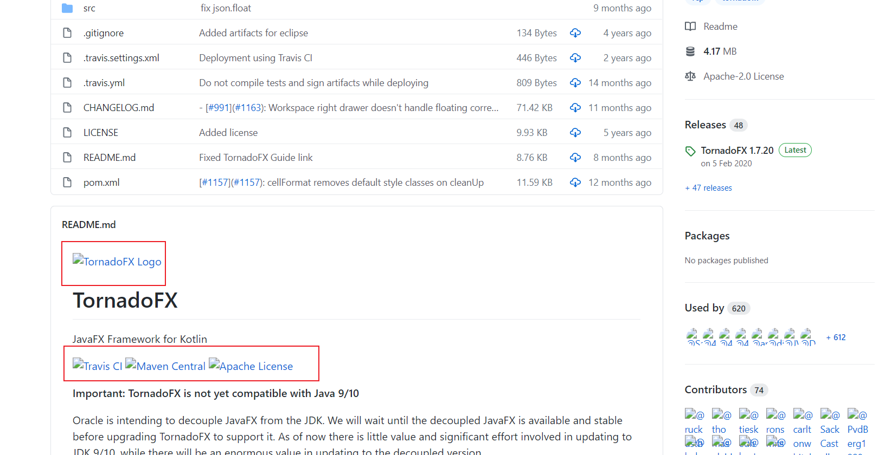Open the .travis.settings.xml file

point(121,58)
